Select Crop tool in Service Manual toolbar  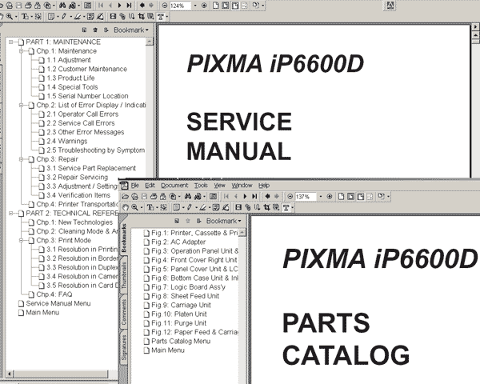pyautogui.click(x=141, y=17)
